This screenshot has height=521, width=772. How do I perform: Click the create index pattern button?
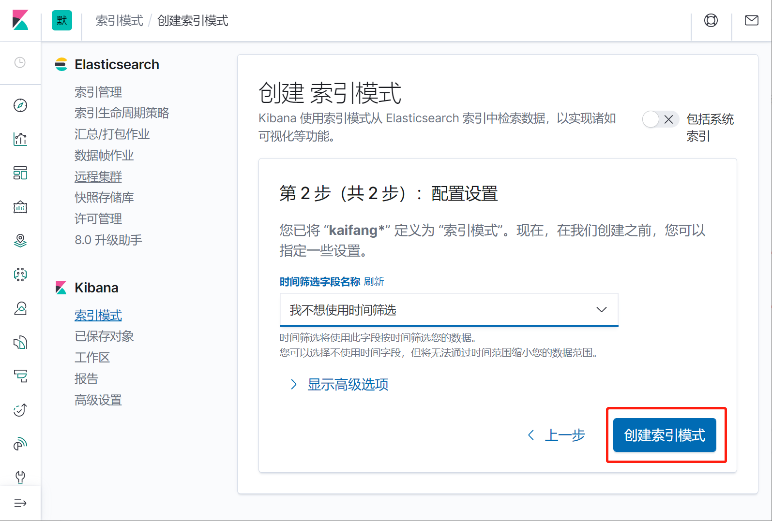664,435
